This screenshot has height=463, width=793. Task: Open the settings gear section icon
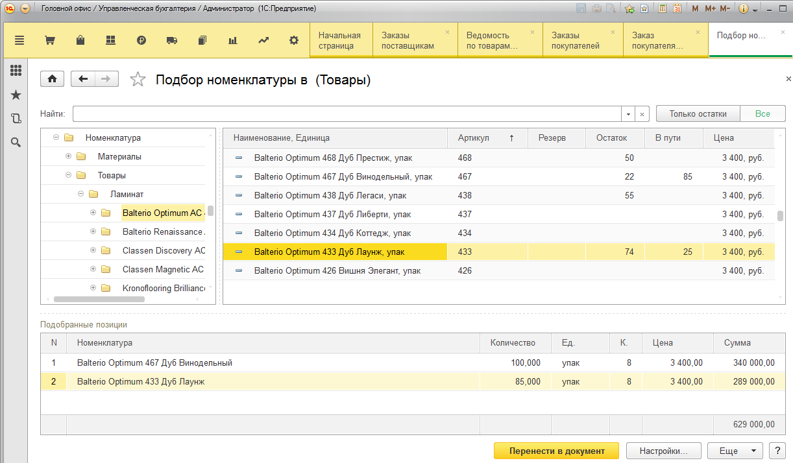(x=294, y=40)
